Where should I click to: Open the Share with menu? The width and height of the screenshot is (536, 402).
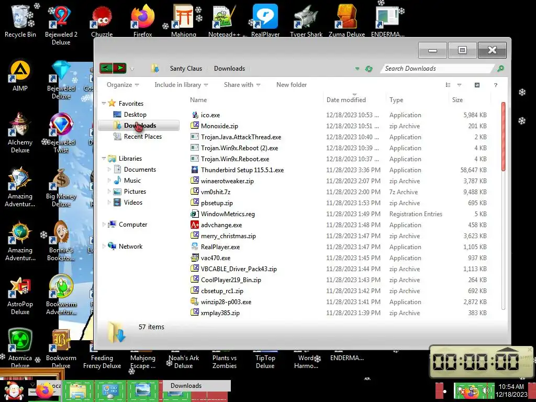pos(242,85)
